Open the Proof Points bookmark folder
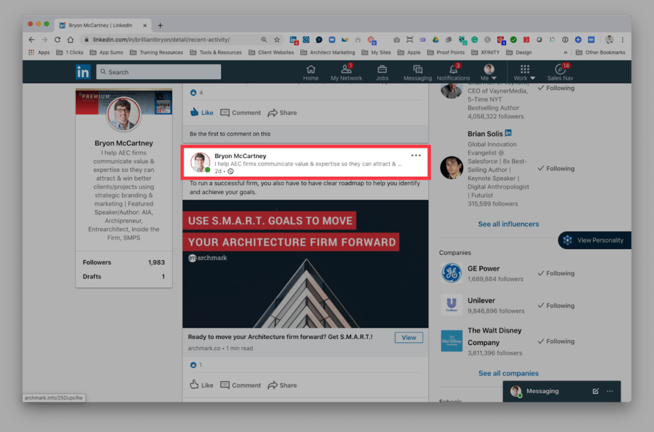The height and width of the screenshot is (432, 654). [446, 52]
